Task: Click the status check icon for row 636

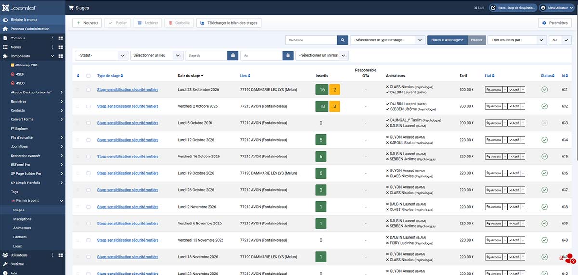Action: pos(544,173)
